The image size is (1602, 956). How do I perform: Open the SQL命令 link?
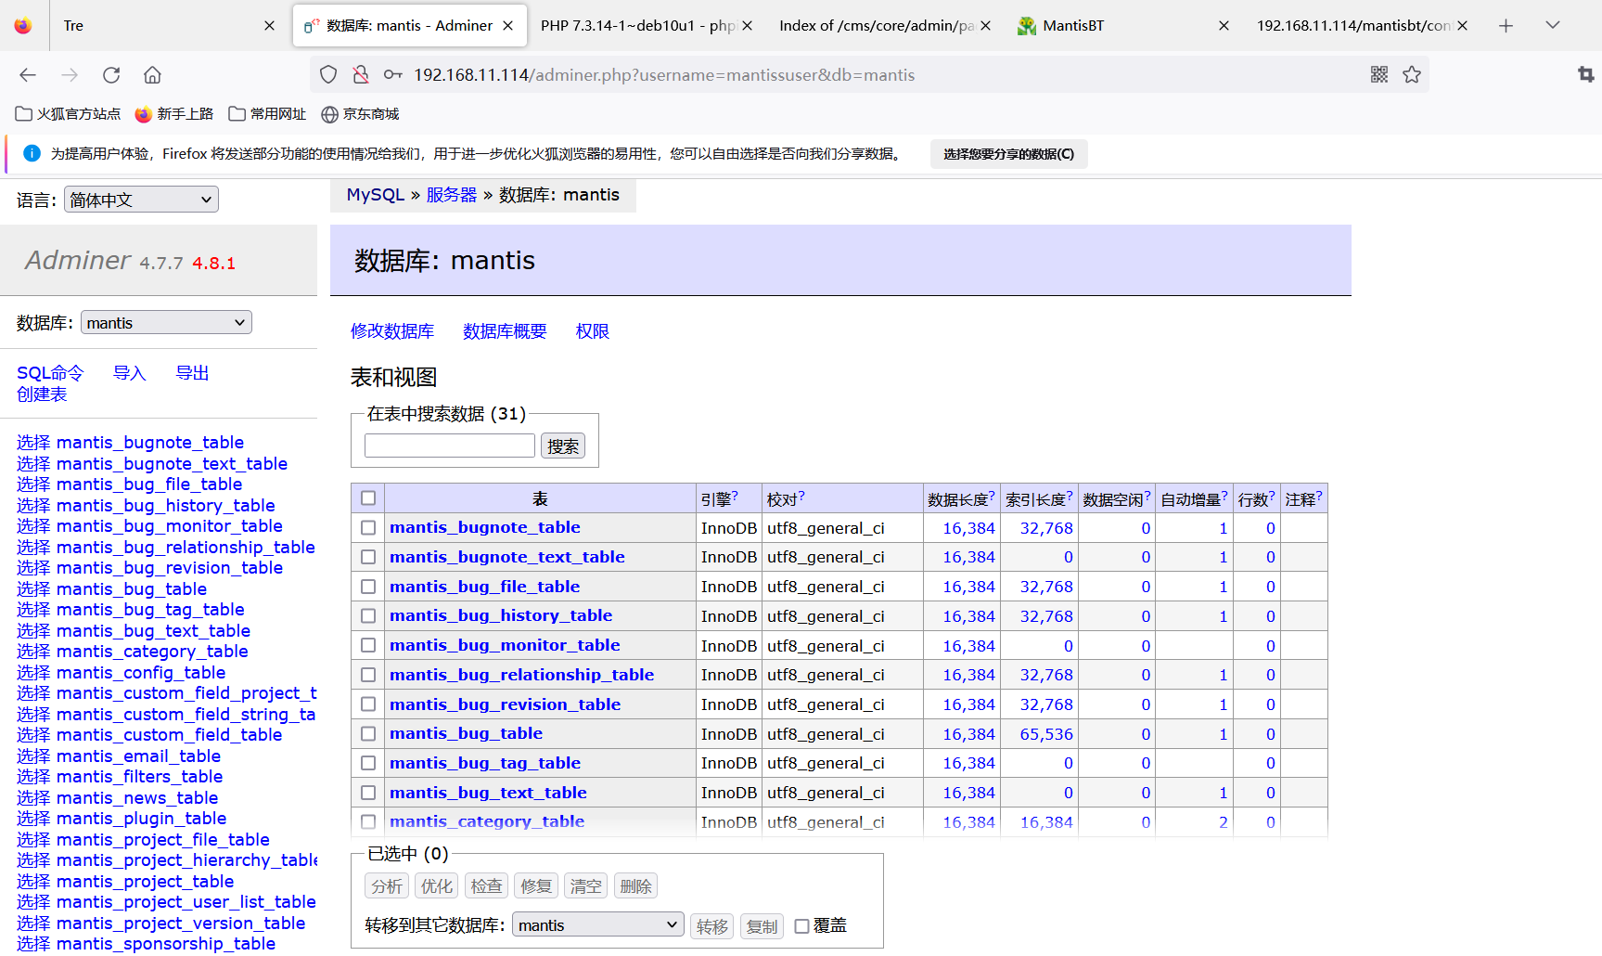tap(50, 373)
